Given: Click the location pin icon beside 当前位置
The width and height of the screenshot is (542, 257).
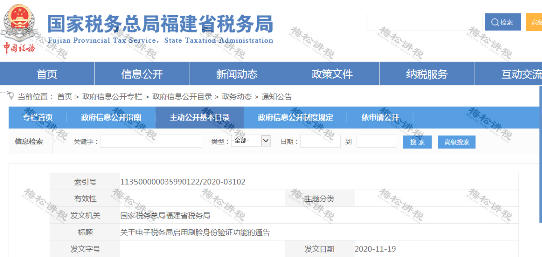Looking at the screenshot, I should [11, 96].
